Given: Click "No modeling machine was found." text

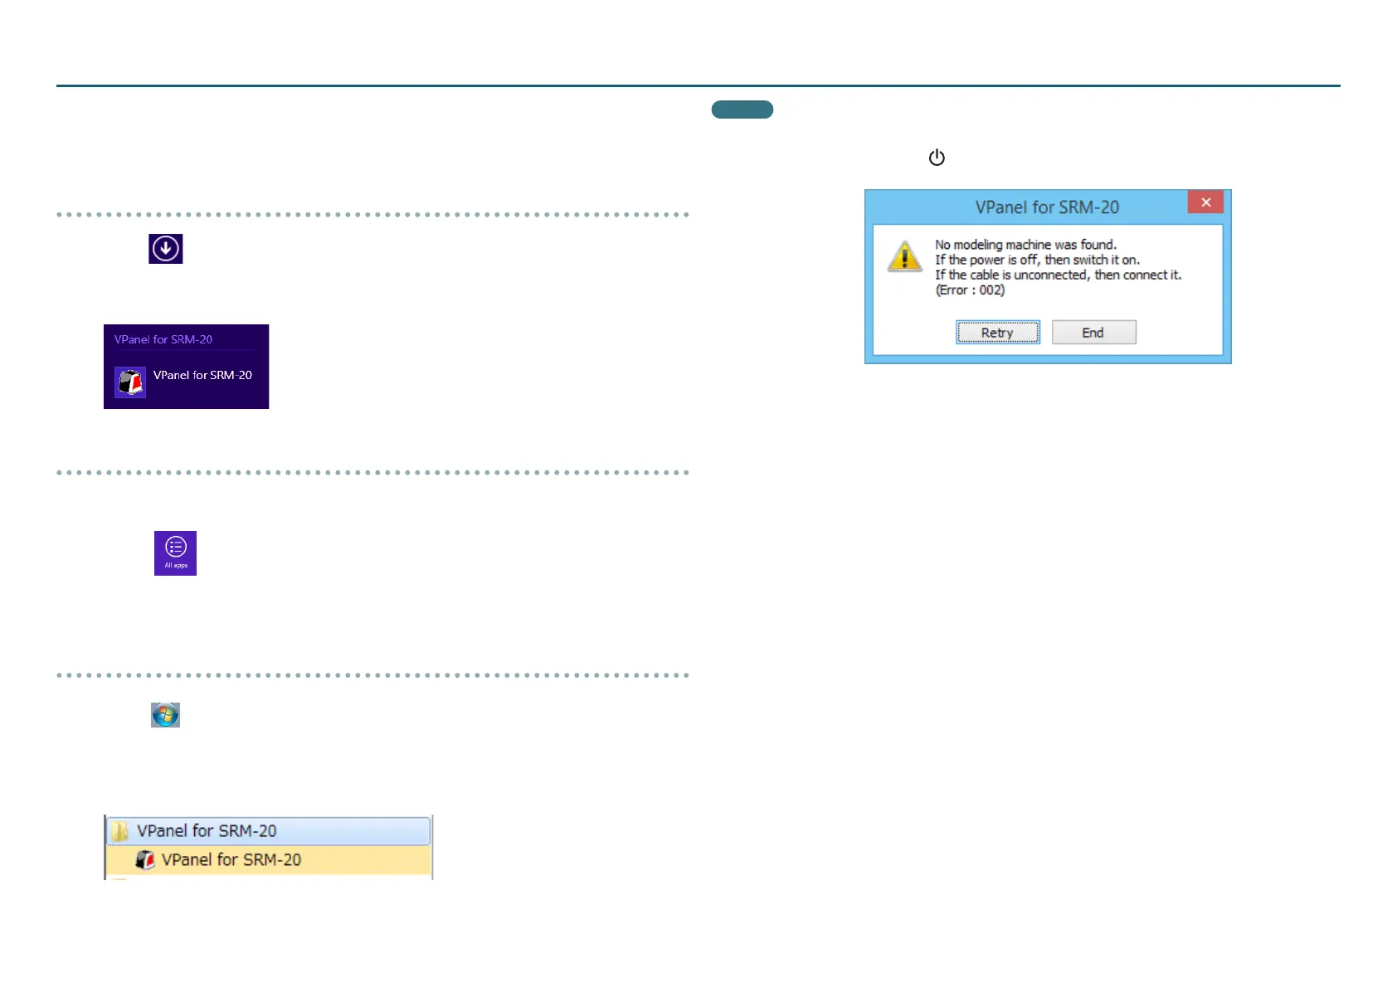Looking at the screenshot, I should (x=1025, y=245).
